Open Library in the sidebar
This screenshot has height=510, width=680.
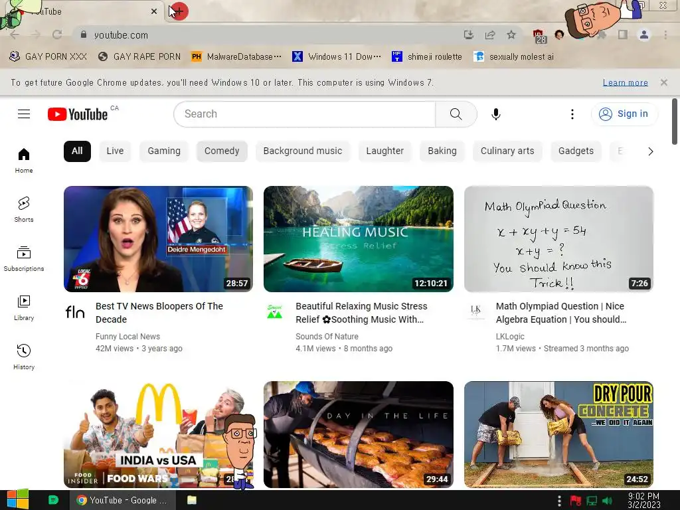(24, 308)
